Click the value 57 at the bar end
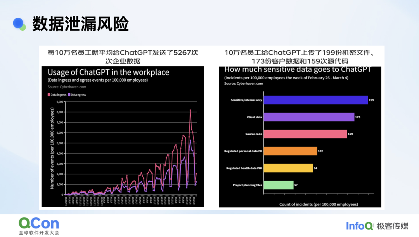Viewport: 419px width, 237px height. [296, 185]
